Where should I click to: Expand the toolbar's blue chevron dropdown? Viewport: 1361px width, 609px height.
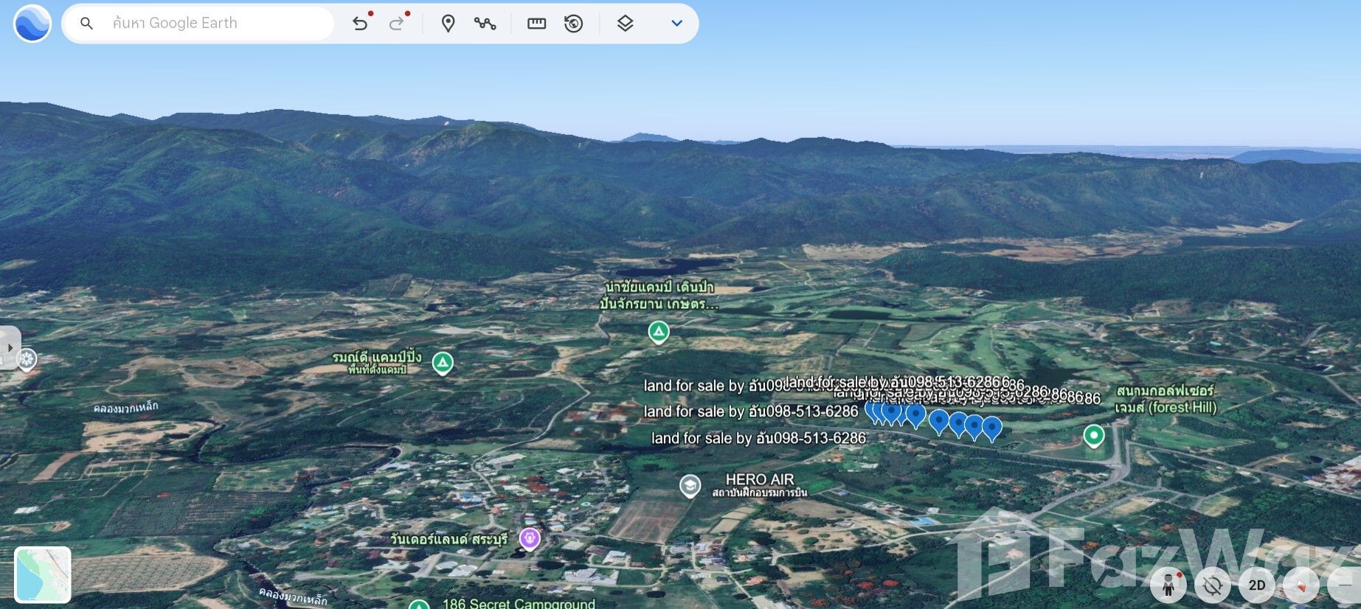pyautogui.click(x=676, y=24)
